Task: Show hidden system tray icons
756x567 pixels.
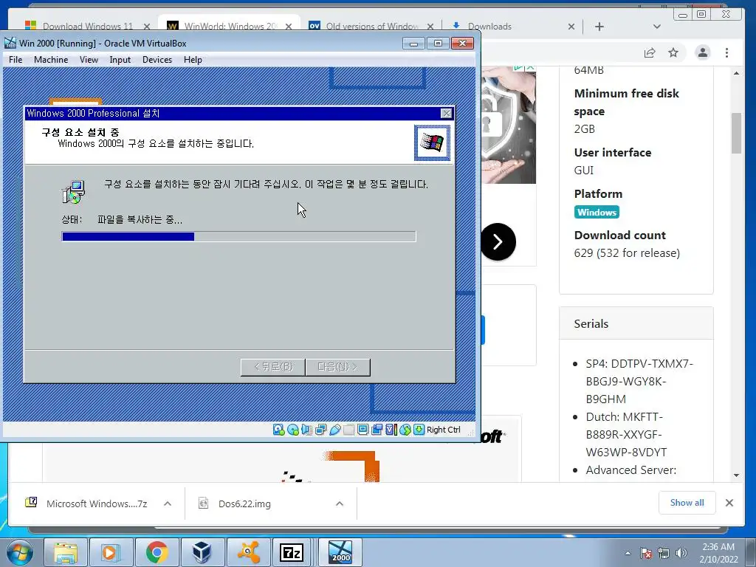Action: click(x=628, y=553)
